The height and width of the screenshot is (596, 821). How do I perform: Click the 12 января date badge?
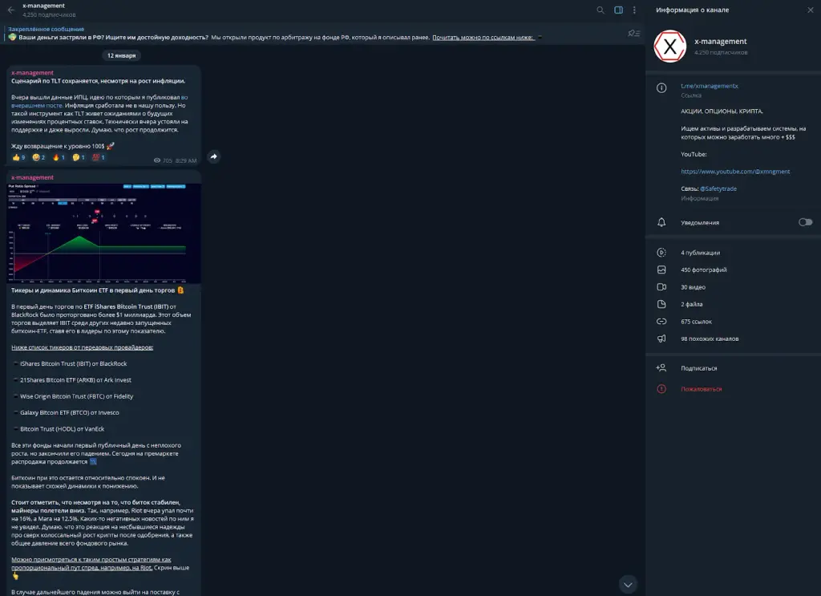pyautogui.click(x=122, y=55)
